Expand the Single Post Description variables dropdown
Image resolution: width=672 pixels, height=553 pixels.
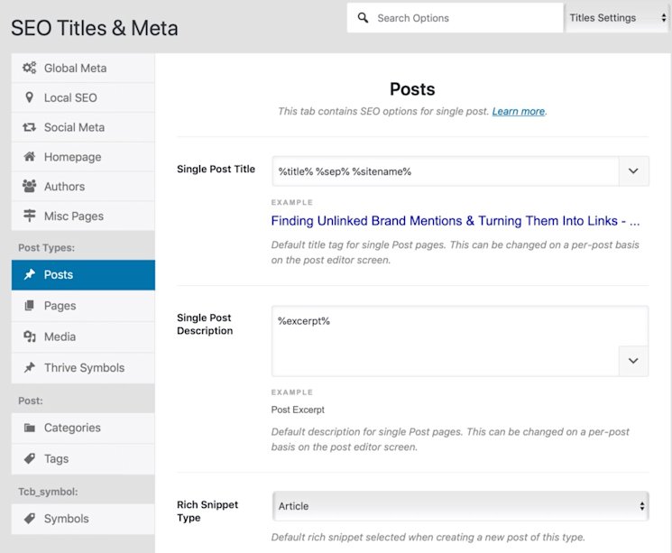coord(633,361)
